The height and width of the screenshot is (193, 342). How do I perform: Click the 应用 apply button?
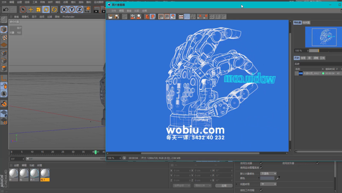point(224,185)
